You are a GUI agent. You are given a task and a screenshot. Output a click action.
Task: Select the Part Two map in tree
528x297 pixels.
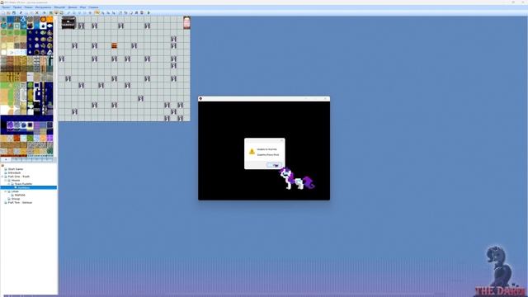coord(20,203)
